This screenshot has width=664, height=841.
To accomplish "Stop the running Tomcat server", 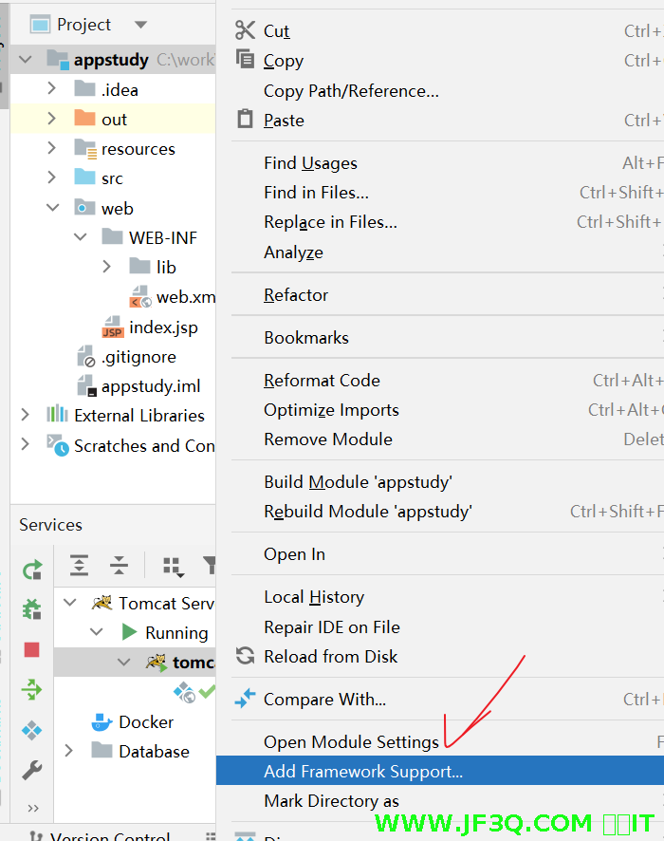I will click(32, 649).
